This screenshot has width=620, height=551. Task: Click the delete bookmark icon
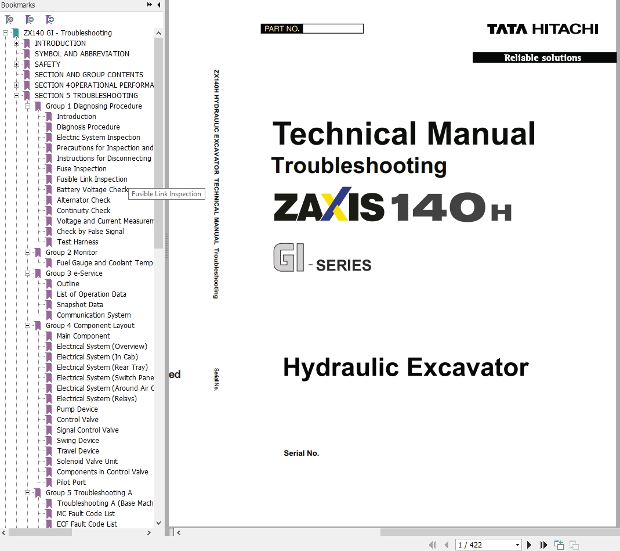9,19
